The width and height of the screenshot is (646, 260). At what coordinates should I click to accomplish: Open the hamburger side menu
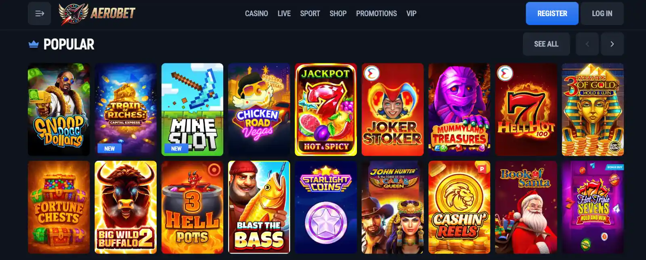coord(39,13)
